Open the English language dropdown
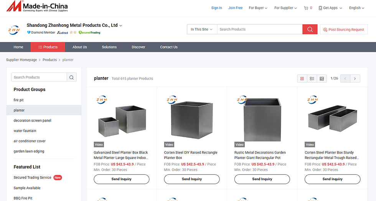Viewport: 376px width, 201px height. pos(356,8)
